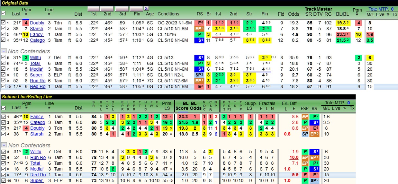Image resolution: width=398 pixels, height=184 pixels.
Task: Open the Run Ro link in Bottom Line table
Action: pos(38,157)
